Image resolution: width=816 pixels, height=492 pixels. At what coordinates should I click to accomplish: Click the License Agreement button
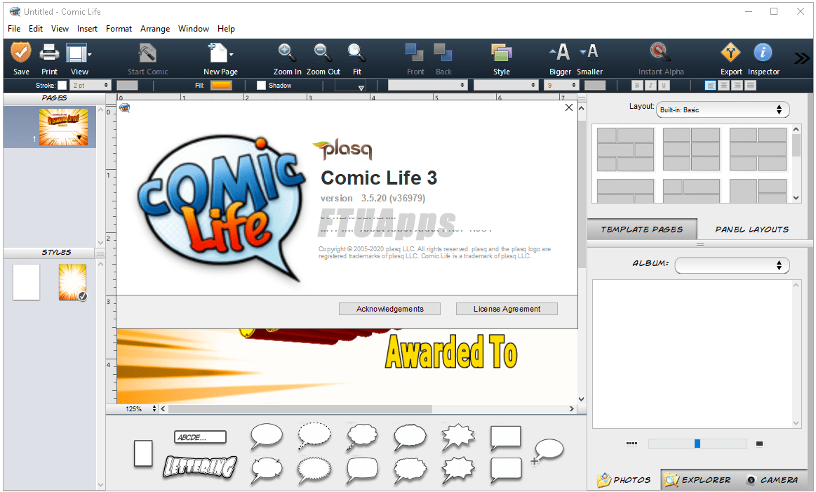pos(507,309)
